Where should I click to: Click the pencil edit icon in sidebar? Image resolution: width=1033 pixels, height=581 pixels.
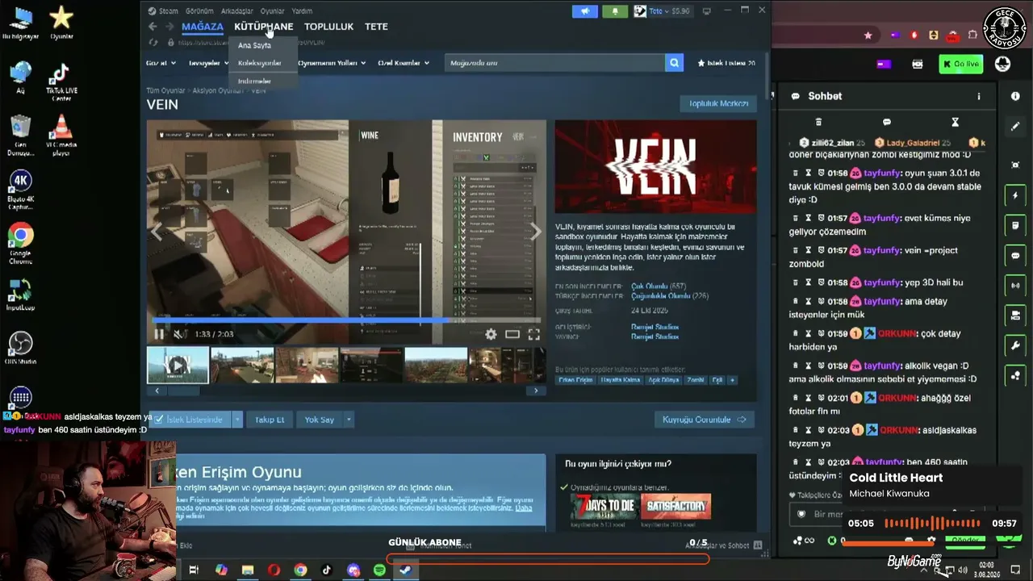(1015, 127)
